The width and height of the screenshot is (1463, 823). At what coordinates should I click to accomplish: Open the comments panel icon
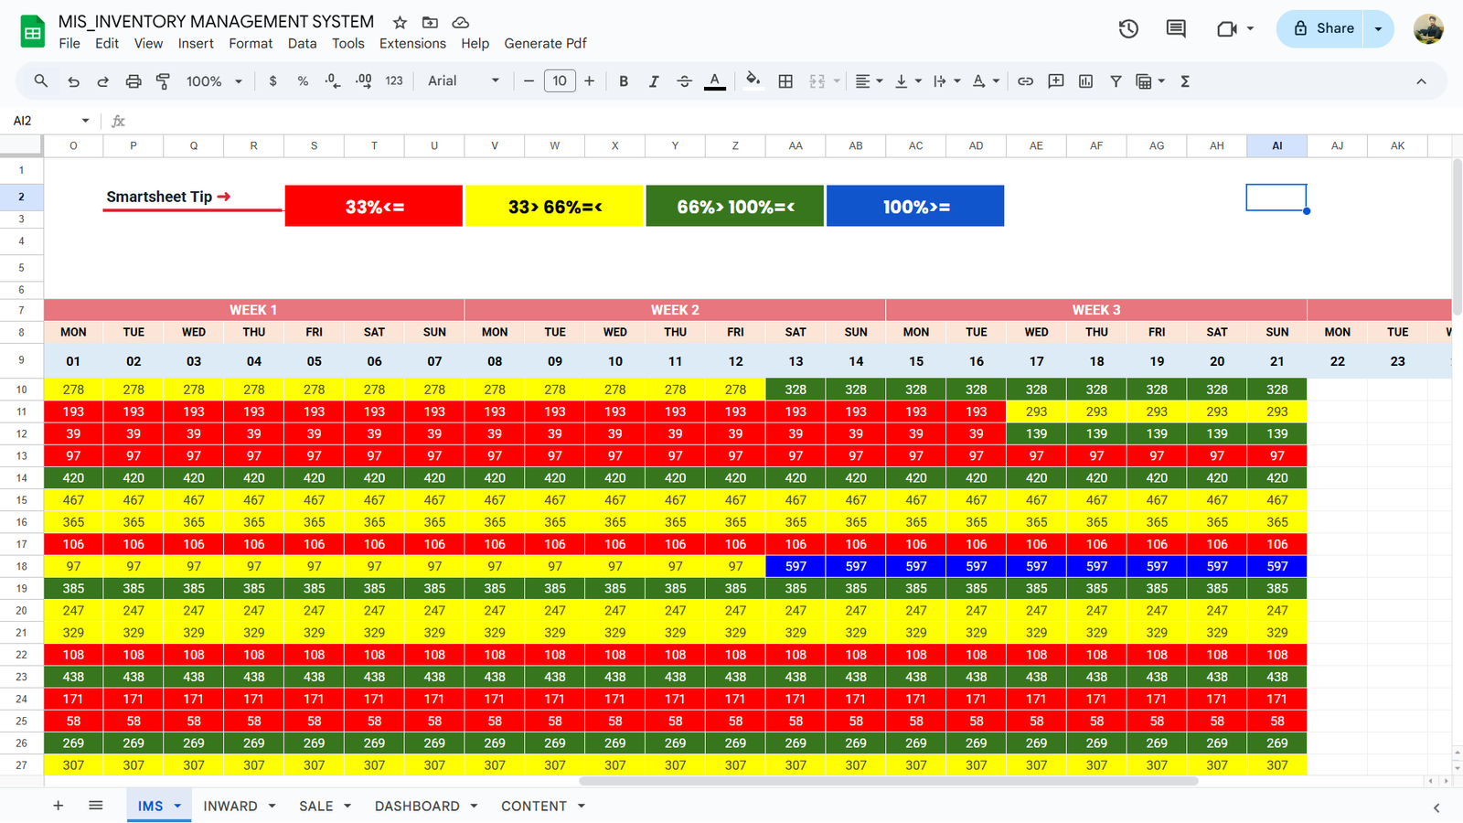(1176, 28)
